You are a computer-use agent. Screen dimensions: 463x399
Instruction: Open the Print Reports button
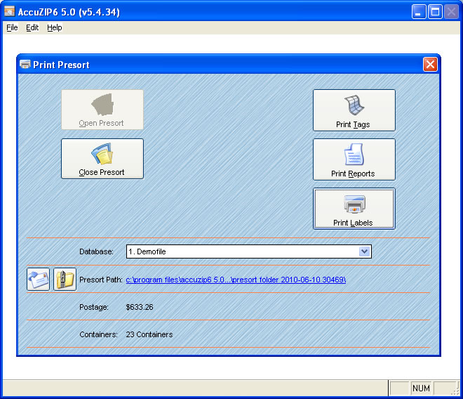click(354, 159)
